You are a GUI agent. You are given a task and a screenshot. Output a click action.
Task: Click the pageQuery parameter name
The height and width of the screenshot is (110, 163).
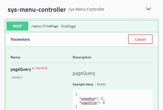click(x=21, y=69)
